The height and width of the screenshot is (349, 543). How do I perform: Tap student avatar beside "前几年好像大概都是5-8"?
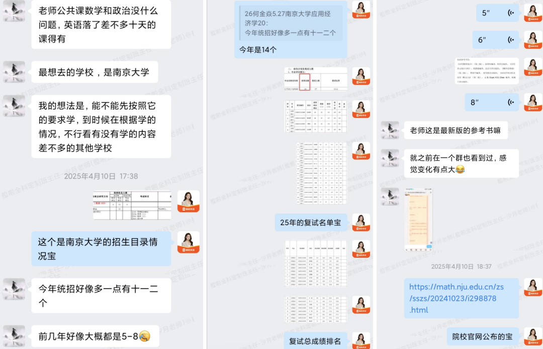click(14, 336)
